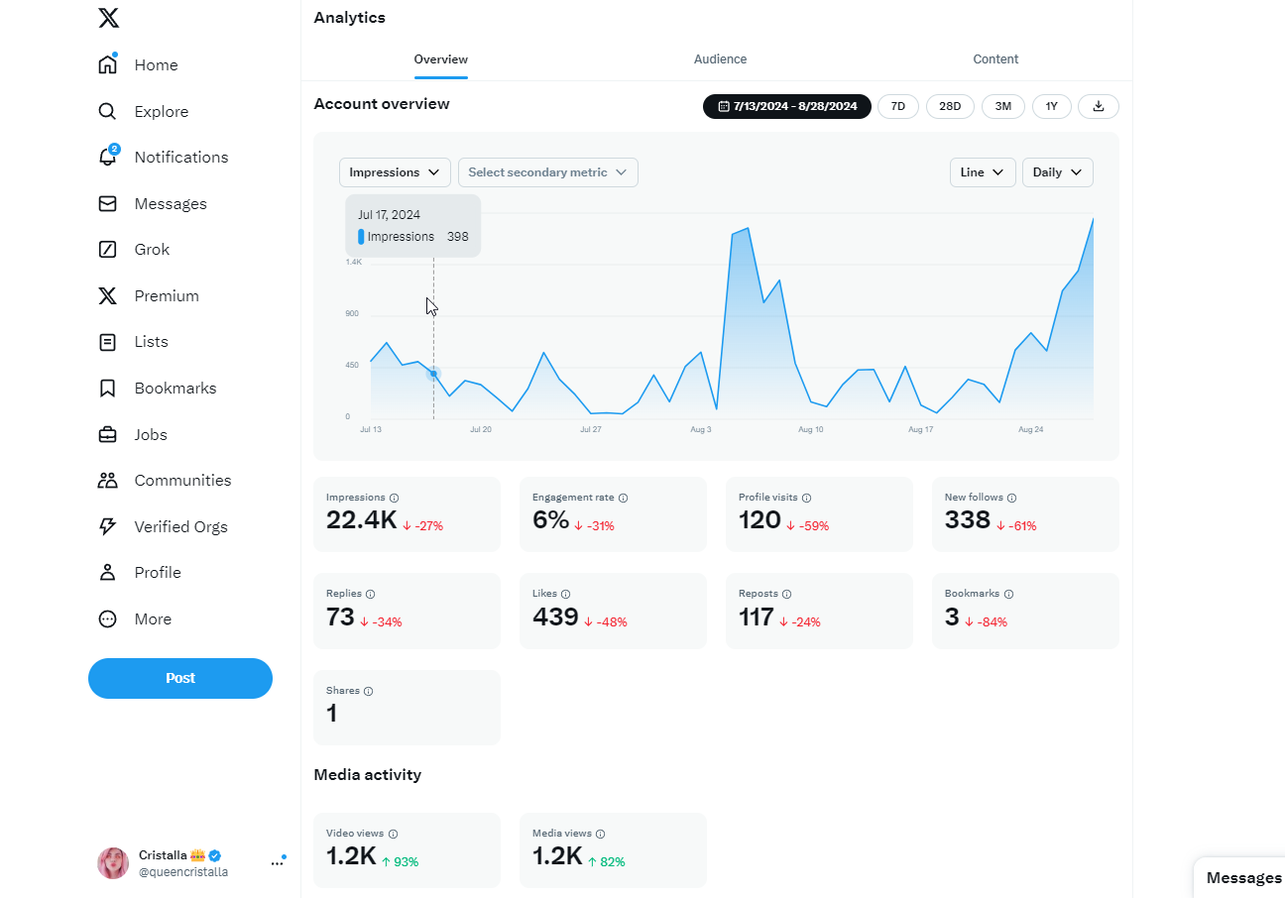Click the X logo at top left

click(x=108, y=17)
